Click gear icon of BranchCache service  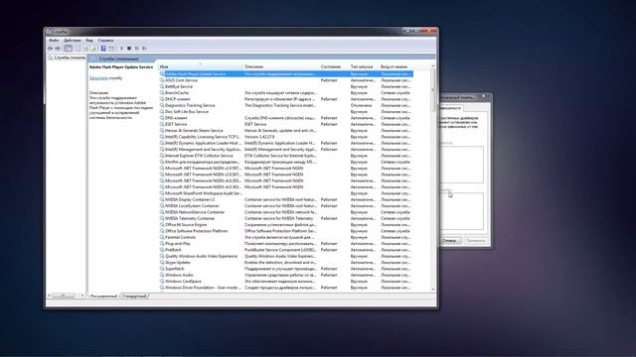pos(162,92)
